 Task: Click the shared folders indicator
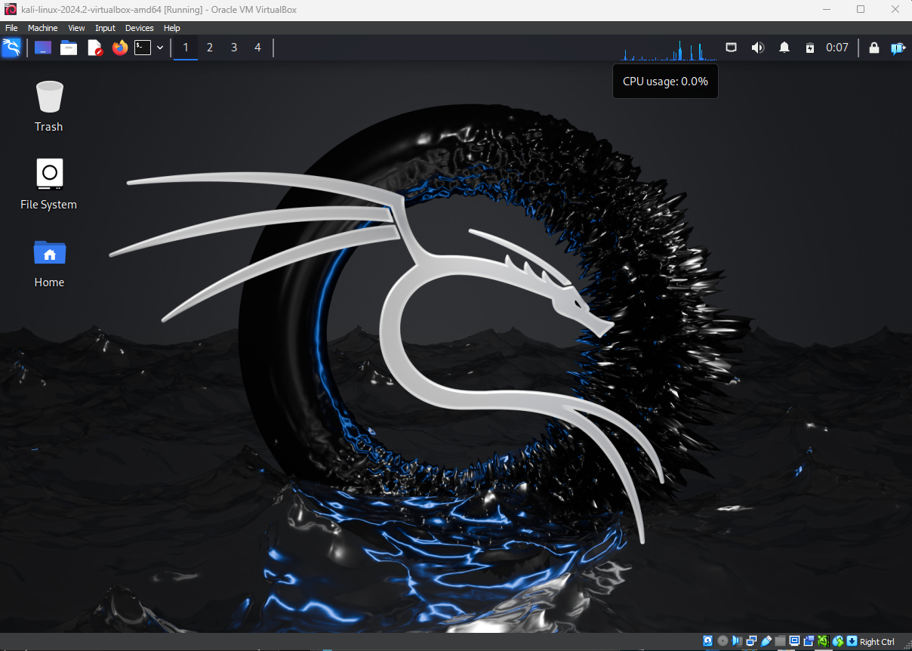pos(780,641)
